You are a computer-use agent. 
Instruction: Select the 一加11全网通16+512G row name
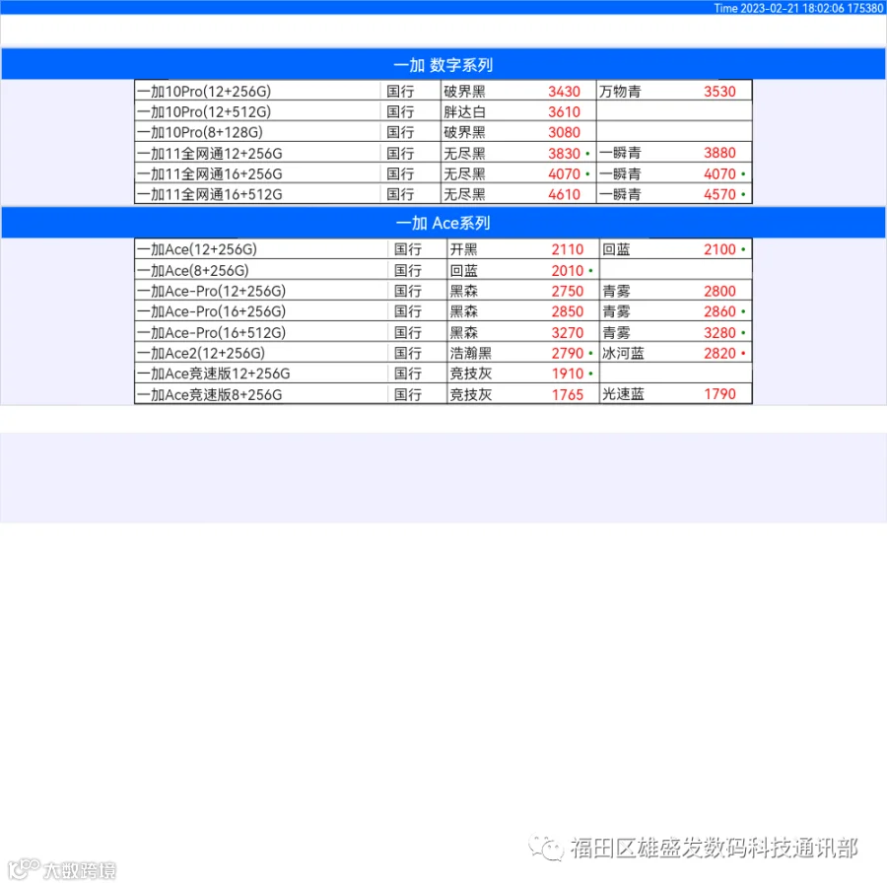click(x=209, y=194)
